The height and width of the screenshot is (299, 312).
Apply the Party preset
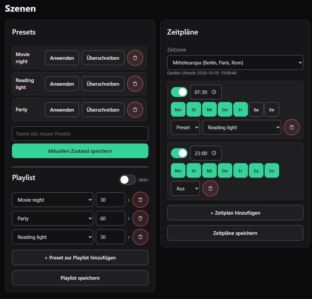pyautogui.click(x=62, y=110)
